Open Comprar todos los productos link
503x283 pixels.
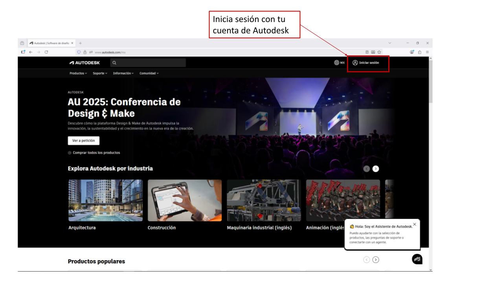tap(96, 153)
